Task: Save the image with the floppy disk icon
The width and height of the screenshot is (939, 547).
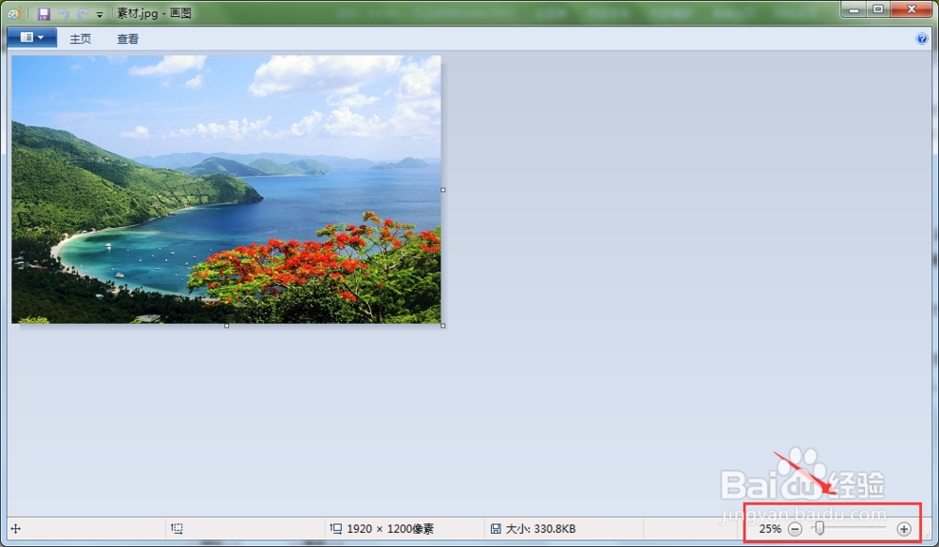Action: tap(44, 14)
